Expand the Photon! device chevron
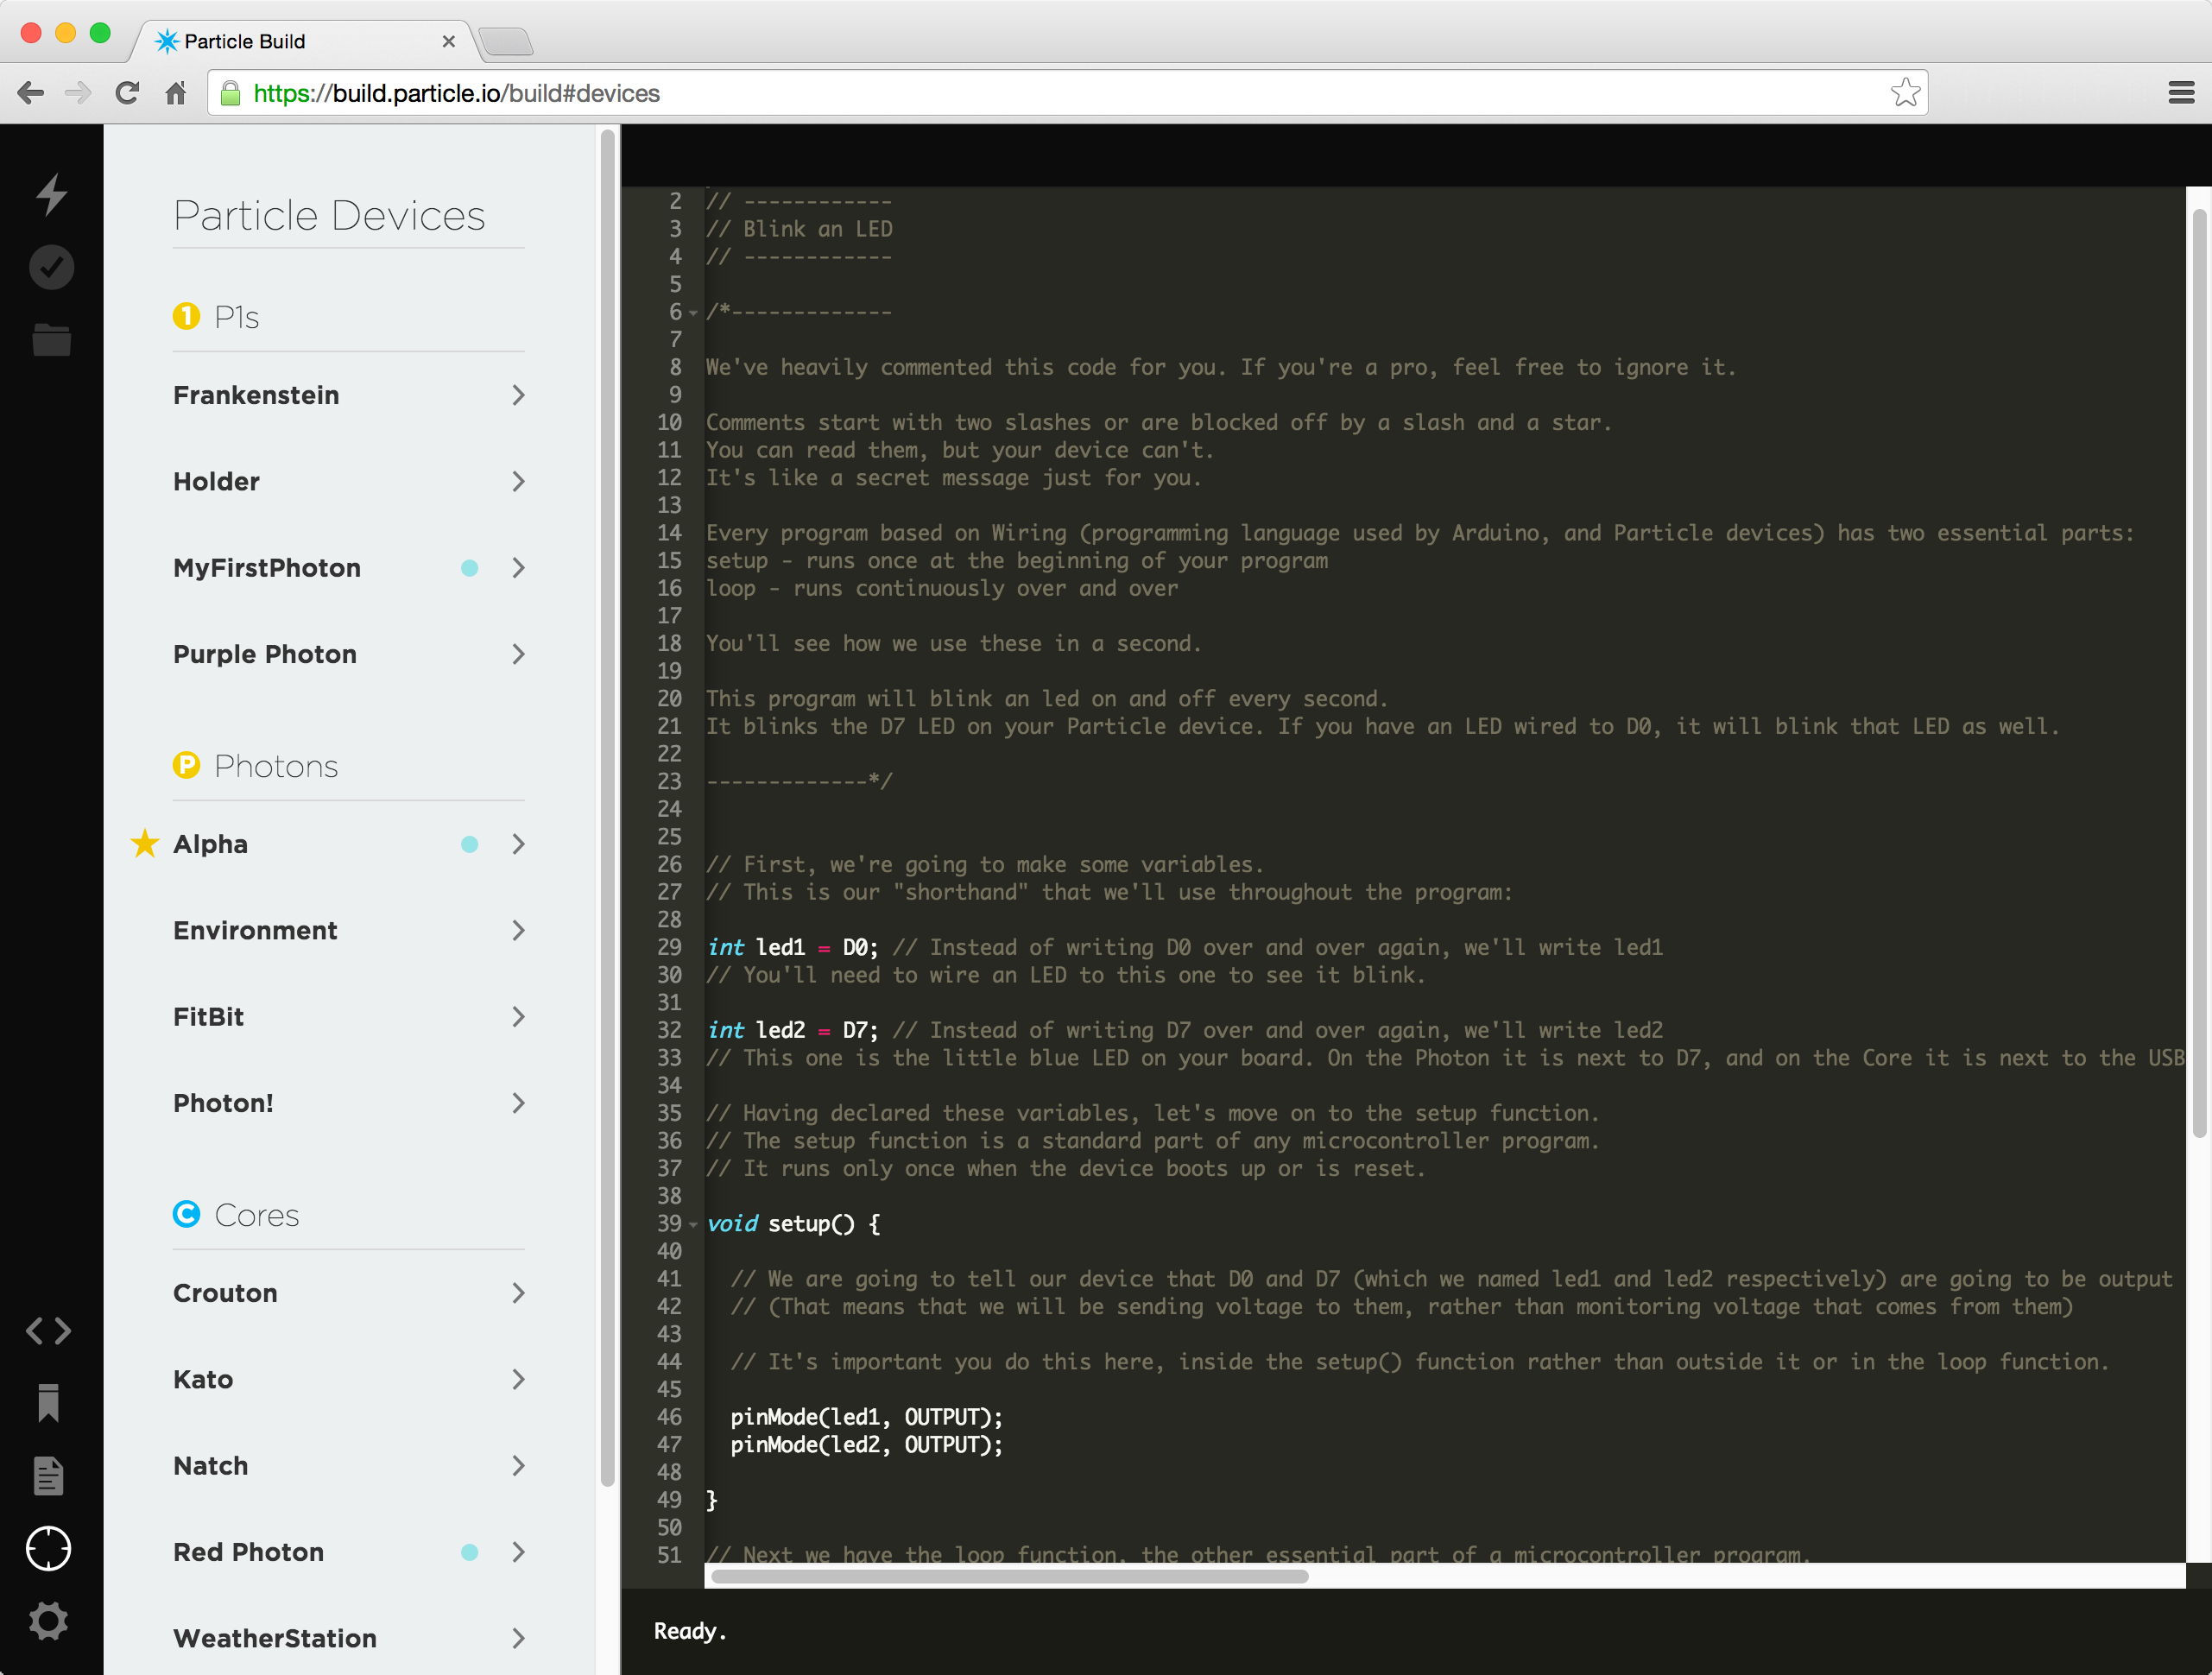The image size is (2212, 1675). coord(518,1103)
